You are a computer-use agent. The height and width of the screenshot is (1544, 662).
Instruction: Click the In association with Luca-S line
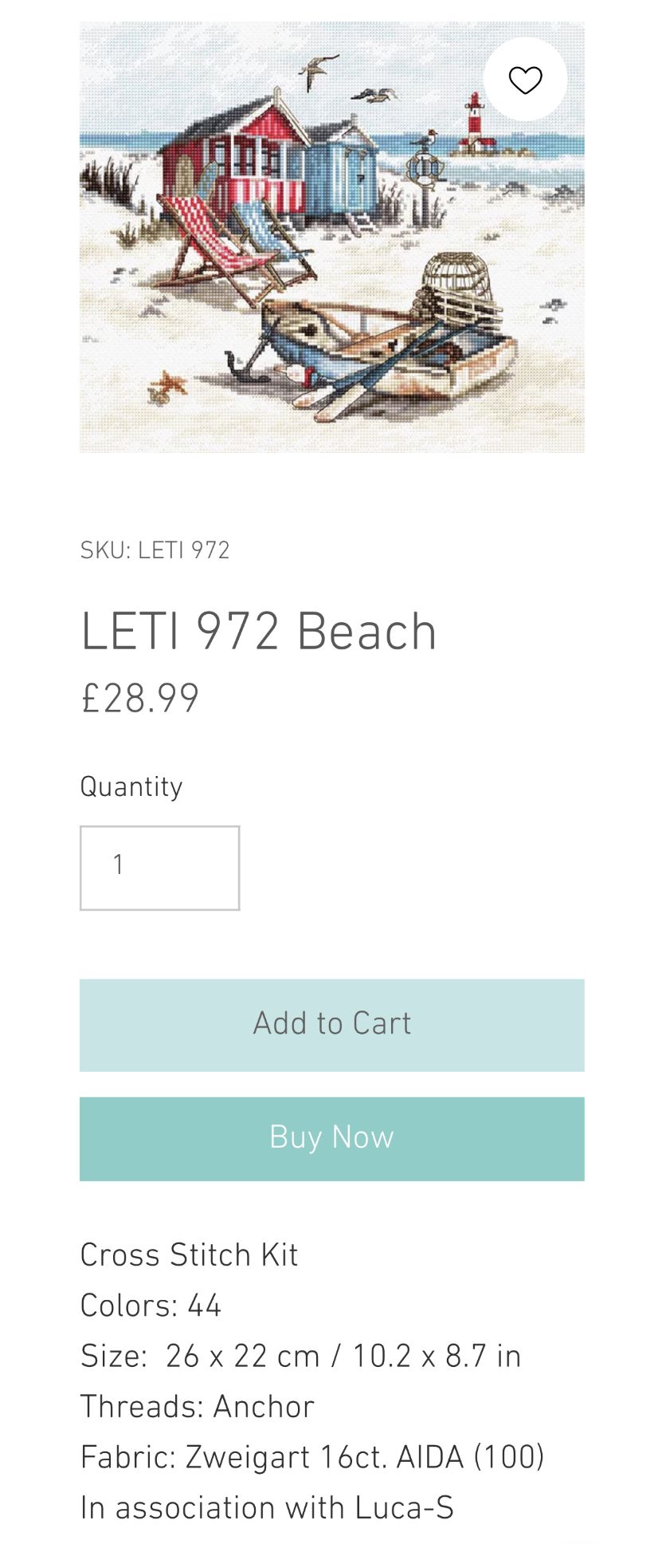pyautogui.click(x=267, y=1508)
